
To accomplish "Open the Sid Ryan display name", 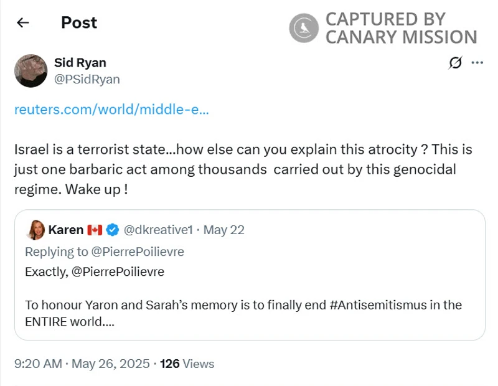I will pyautogui.click(x=80, y=62).
